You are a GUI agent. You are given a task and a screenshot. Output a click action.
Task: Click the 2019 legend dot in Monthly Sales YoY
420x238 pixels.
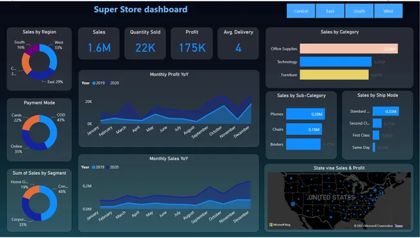click(94, 168)
